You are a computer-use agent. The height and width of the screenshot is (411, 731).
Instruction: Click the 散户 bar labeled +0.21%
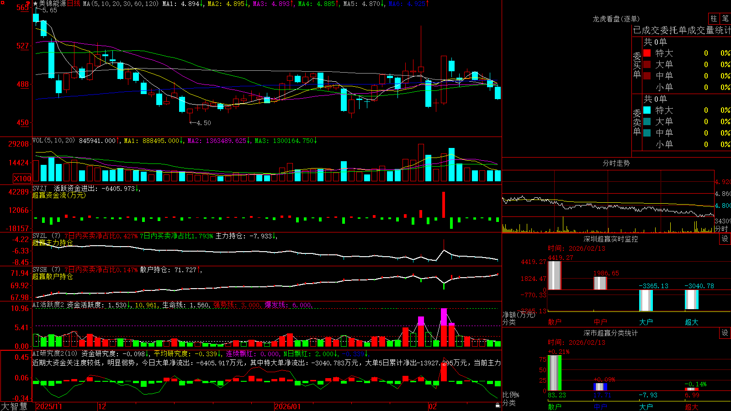tap(554, 373)
